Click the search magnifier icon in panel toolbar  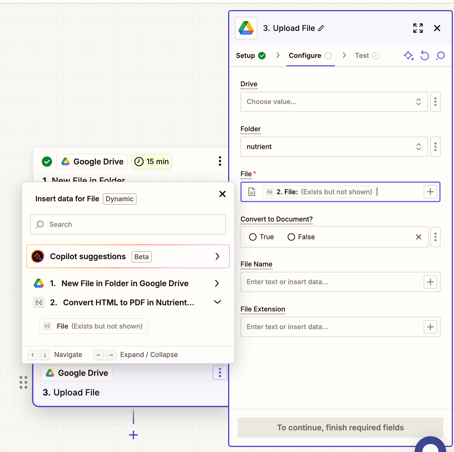click(441, 56)
